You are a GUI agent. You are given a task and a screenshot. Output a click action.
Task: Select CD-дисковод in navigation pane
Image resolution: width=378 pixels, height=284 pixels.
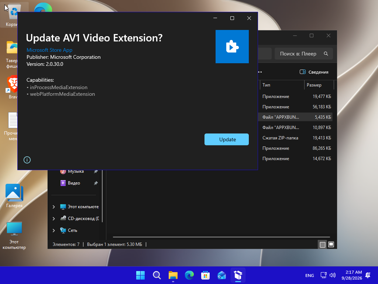pyautogui.click(x=80, y=219)
